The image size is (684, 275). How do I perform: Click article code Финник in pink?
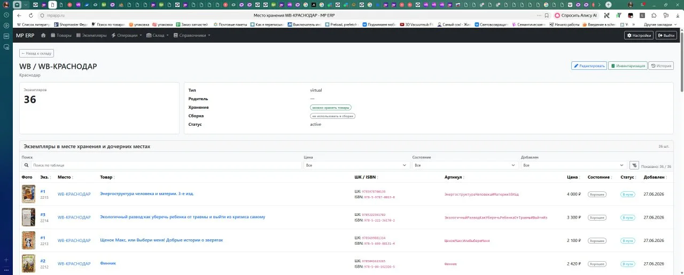click(450, 264)
